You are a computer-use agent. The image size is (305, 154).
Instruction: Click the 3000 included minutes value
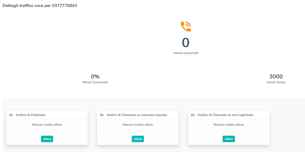[x=276, y=77]
